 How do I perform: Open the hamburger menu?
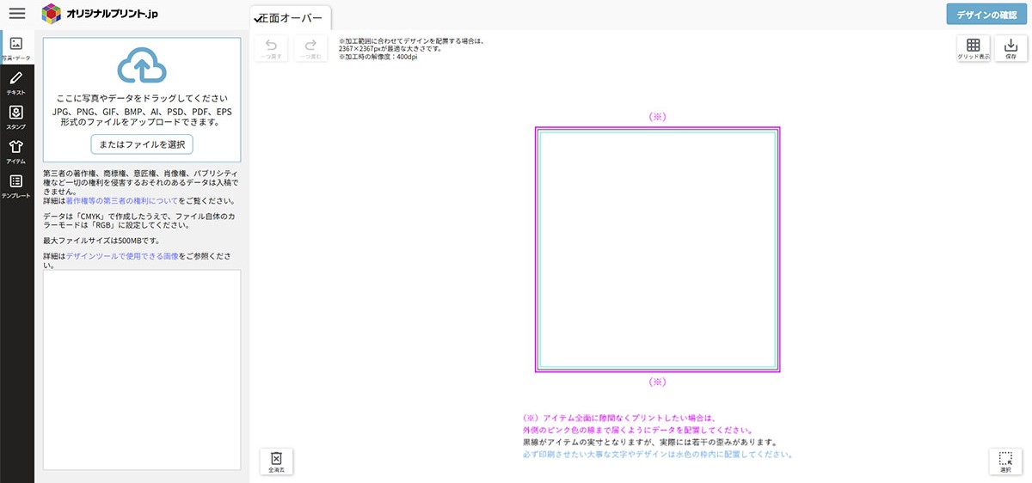pyautogui.click(x=17, y=14)
